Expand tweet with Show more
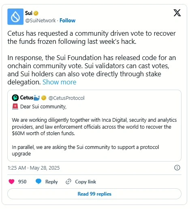The image size is (190, 209). point(60,82)
